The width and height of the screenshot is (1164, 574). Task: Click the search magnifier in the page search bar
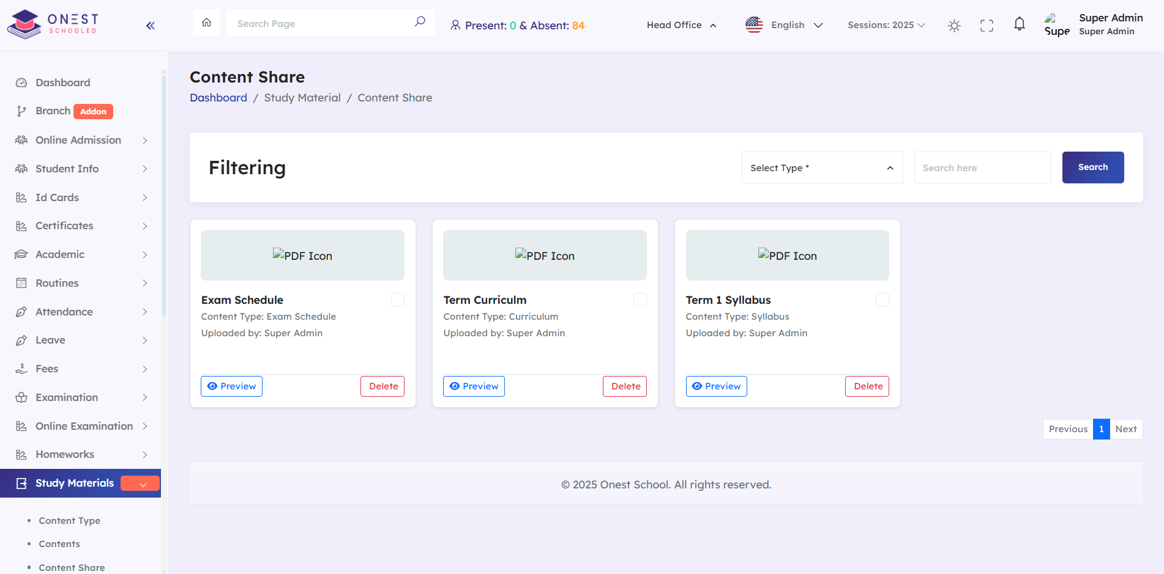click(420, 21)
